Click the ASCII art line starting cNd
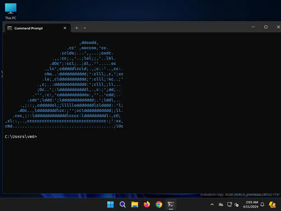This screenshot has height=211, width=281. (x=64, y=126)
